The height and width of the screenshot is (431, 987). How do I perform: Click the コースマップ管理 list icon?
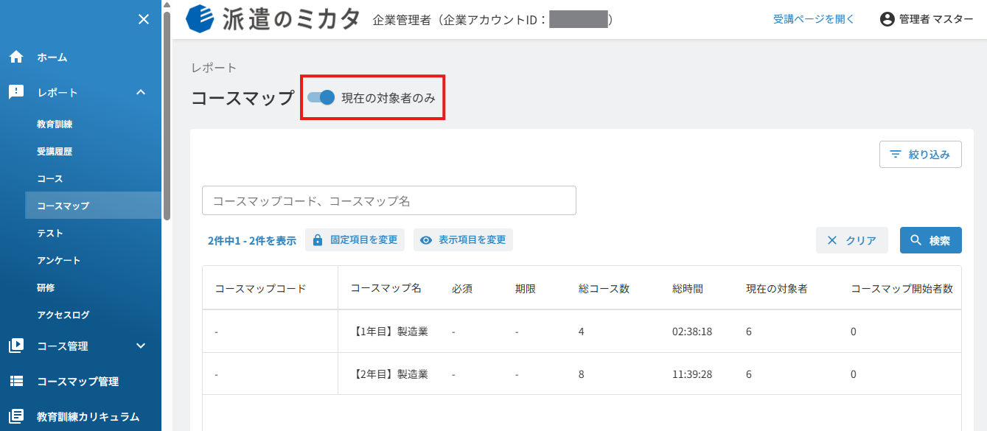pos(16,382)
